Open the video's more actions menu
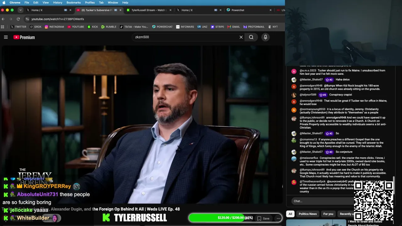 pyautogui.click(x=278, y=218)
